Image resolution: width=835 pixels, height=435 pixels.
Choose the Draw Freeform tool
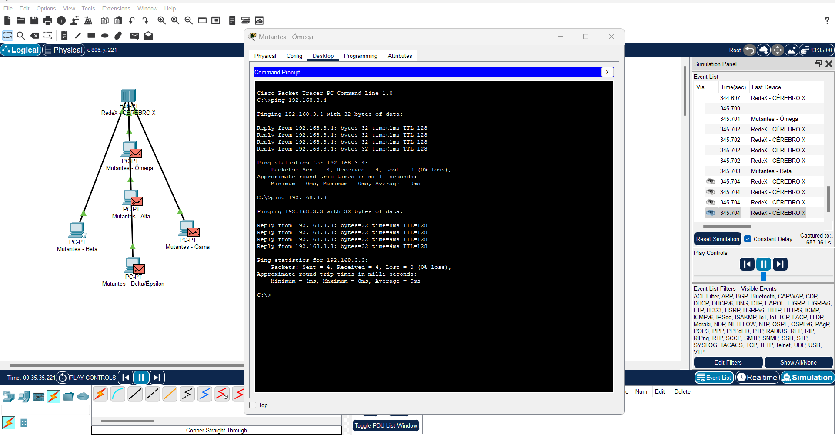tap(118, 36)
